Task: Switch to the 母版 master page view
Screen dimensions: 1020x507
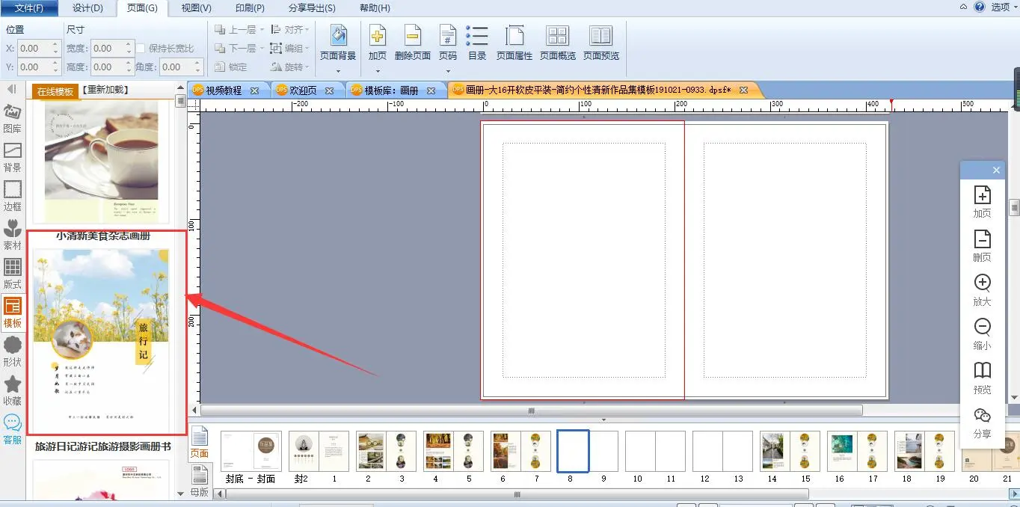Action: [x=200, y=477]
